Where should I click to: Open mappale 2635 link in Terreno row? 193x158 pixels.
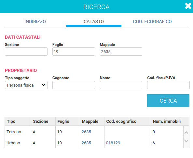click(x=86, y=132)
